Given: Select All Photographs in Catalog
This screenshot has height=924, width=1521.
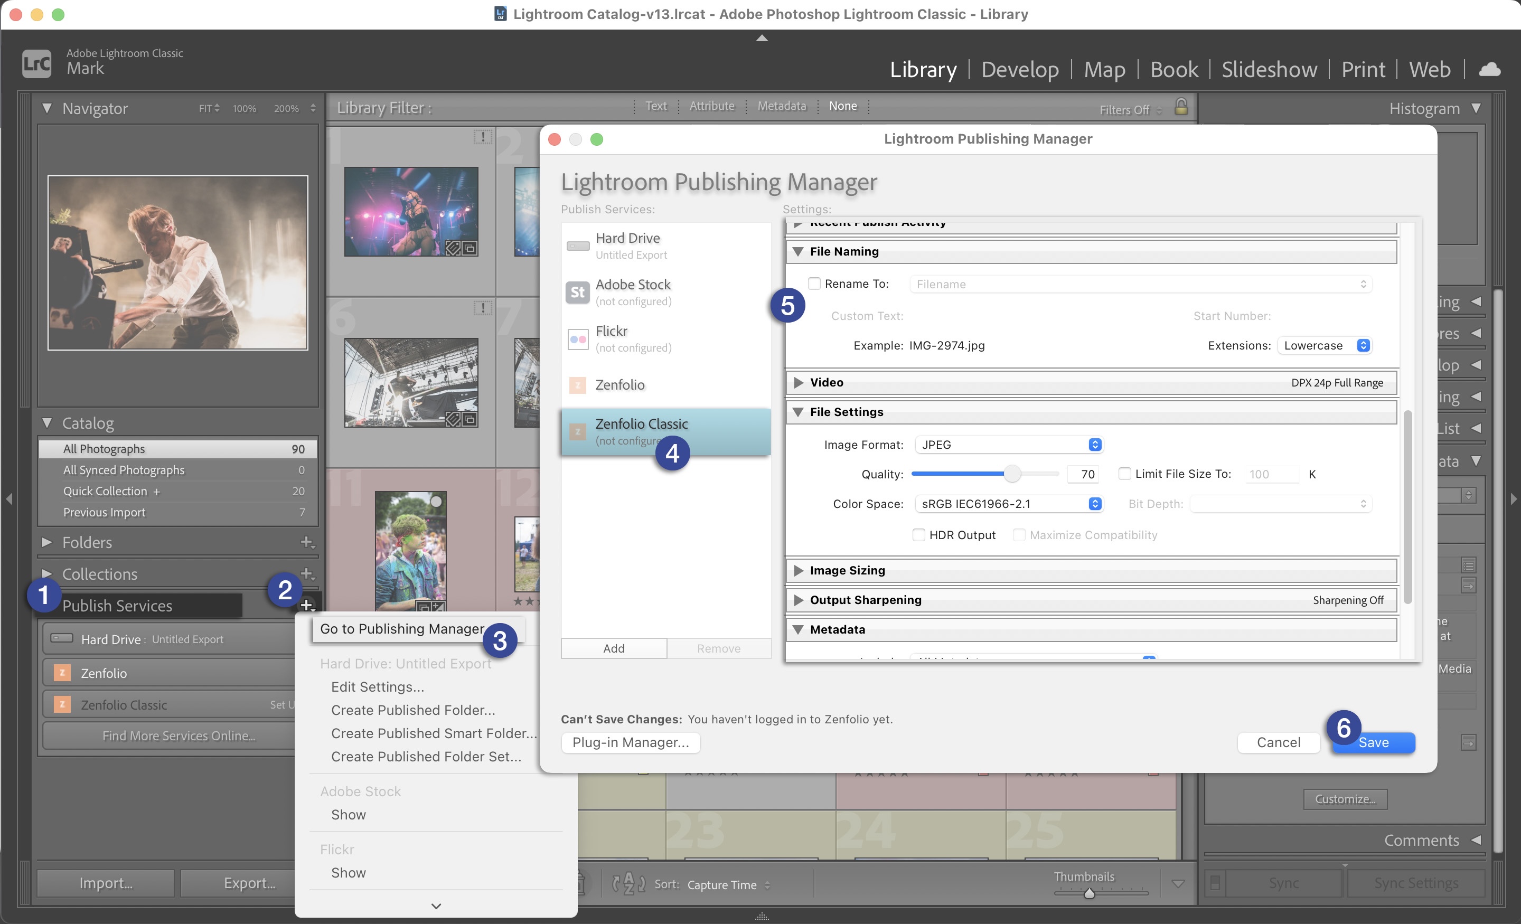Looking at the screenshot, I should tap(178, 449).
